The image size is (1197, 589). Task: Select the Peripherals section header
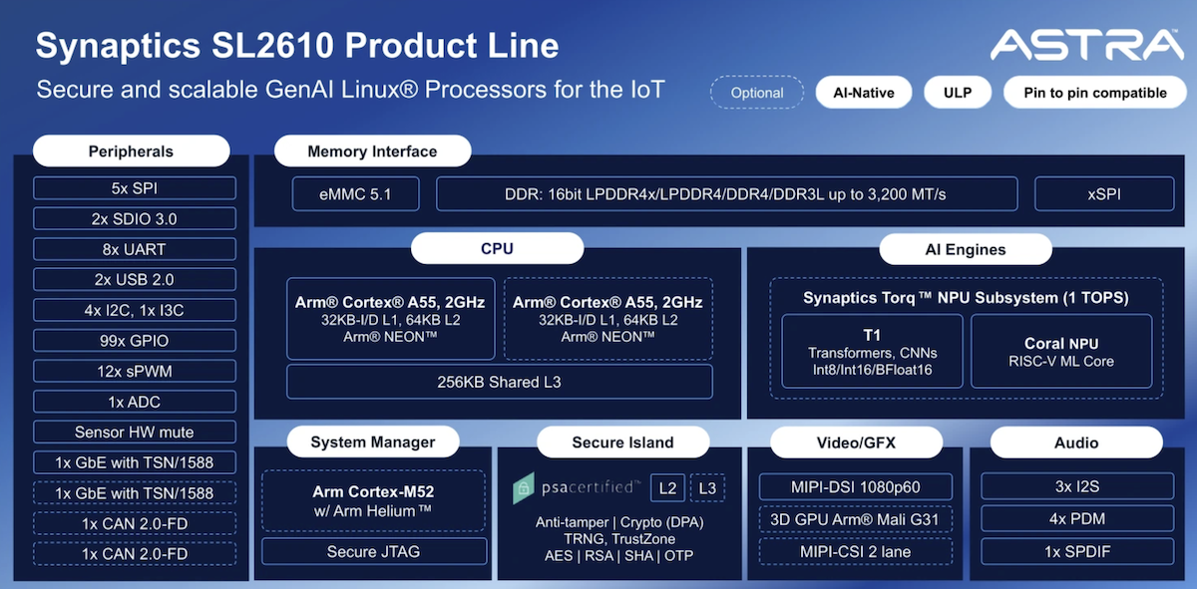click(131, 151)
